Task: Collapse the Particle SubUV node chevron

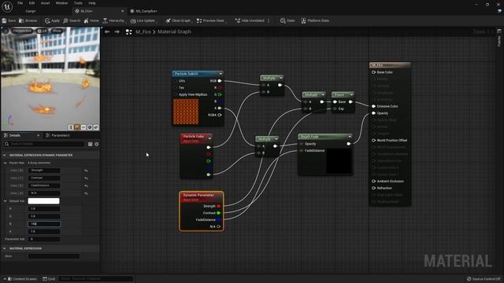Action: (220, 73)
